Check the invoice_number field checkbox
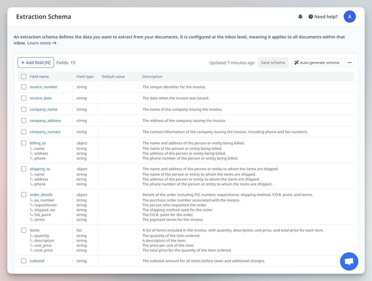372x281 pixels. [24, 87]
